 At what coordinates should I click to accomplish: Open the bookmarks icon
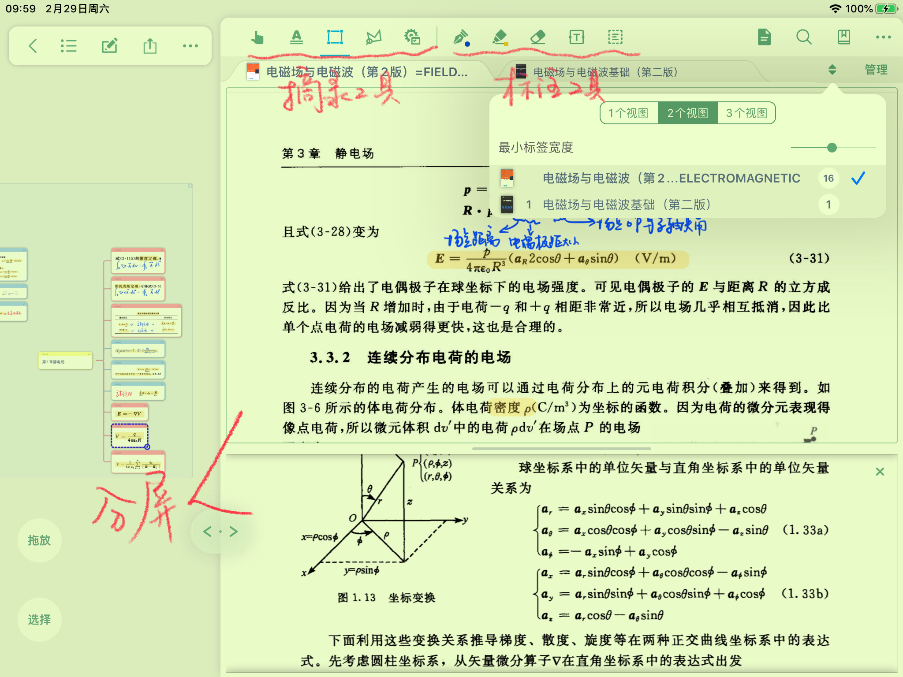click(x=843, y=38)
